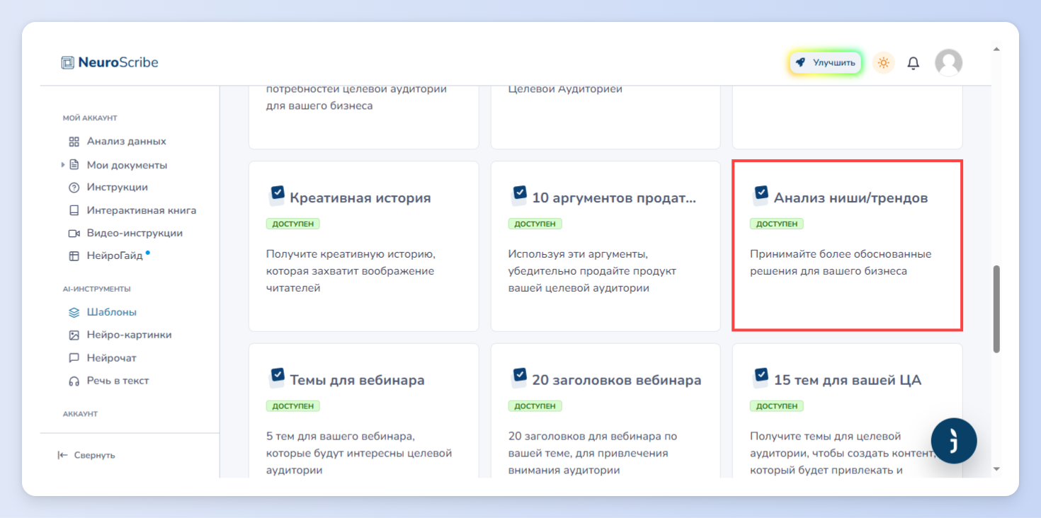
Task: Click the page vertical scrollbar thumb
Action: pos(996,309)
